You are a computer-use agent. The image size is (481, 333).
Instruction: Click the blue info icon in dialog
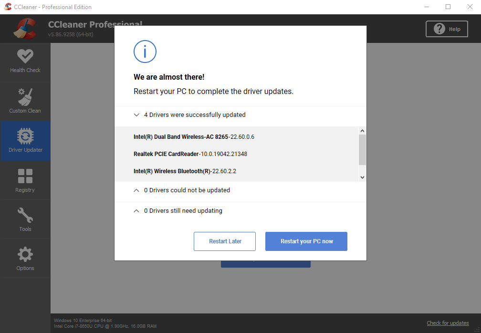pyautogui.click(x=145, y=52)
